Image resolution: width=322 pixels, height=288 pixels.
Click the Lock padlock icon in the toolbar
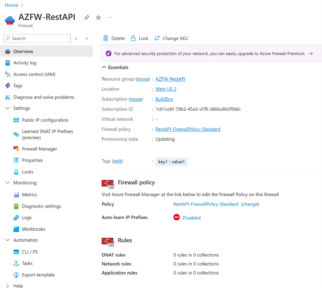[133, 38]
